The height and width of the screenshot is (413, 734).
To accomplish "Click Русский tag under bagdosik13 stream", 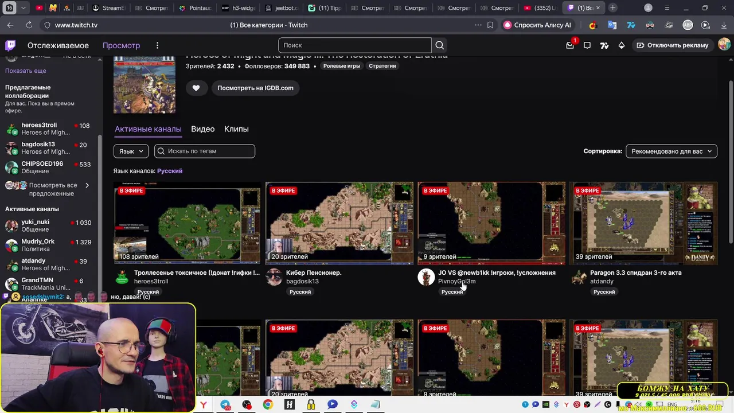I will point(300,292).
